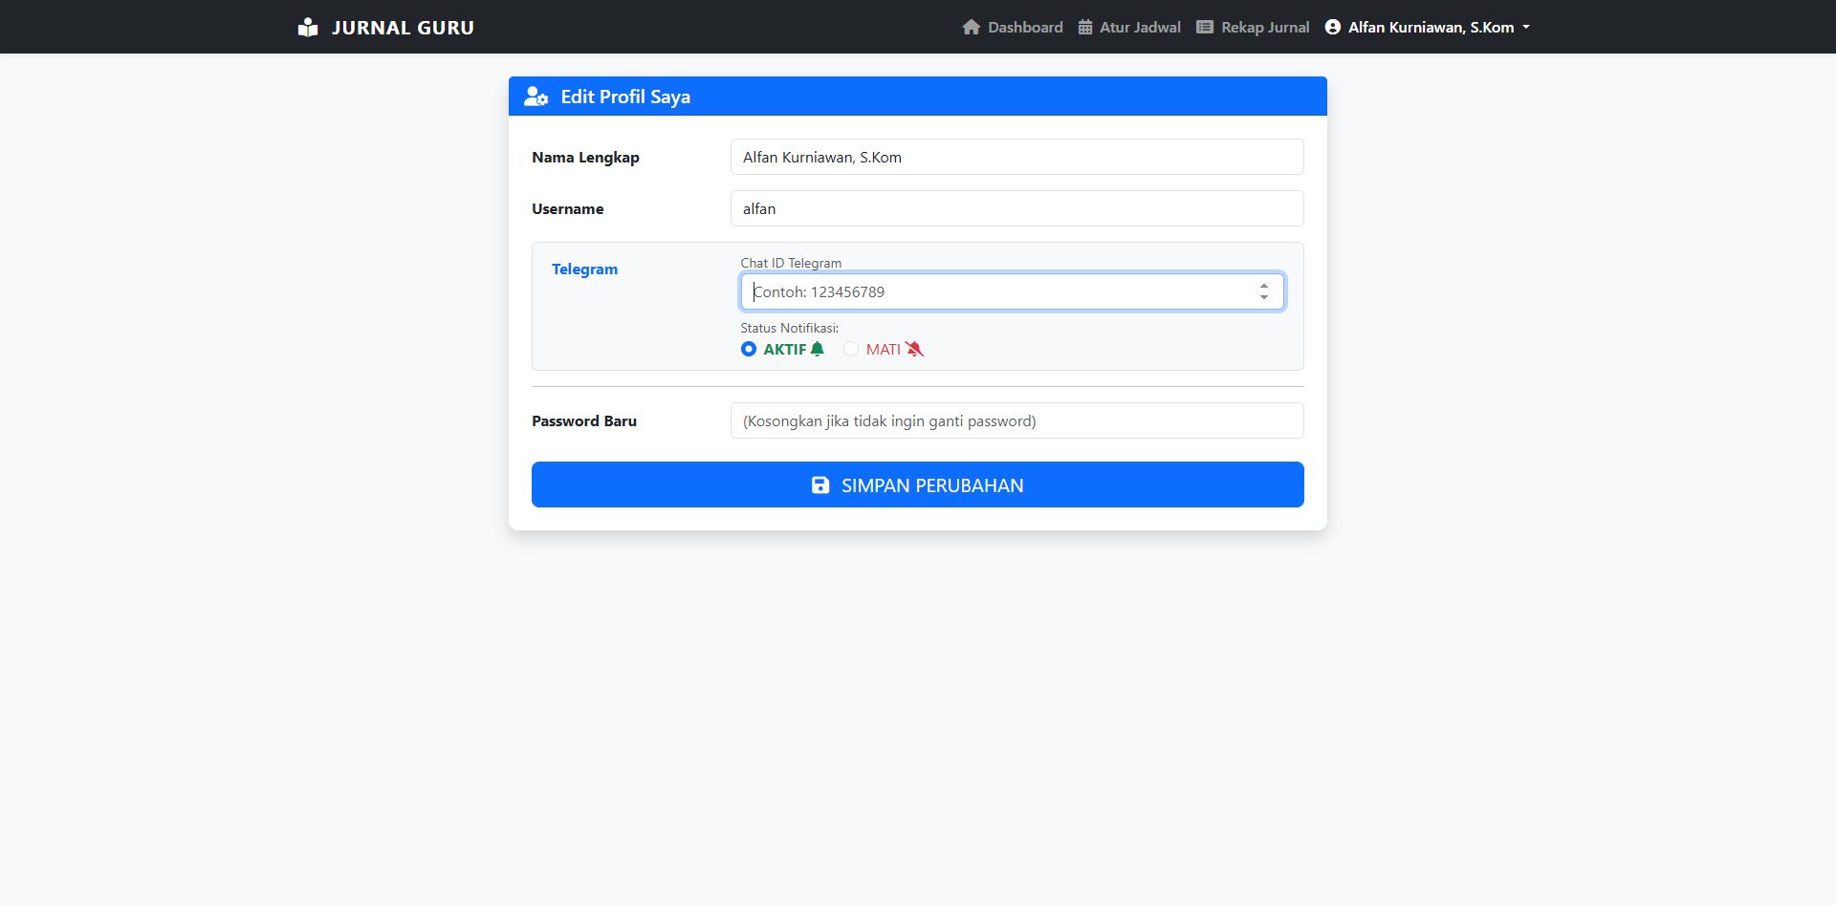Increment Chat ID Telegram with up spinner arrow

[1264, 286]
